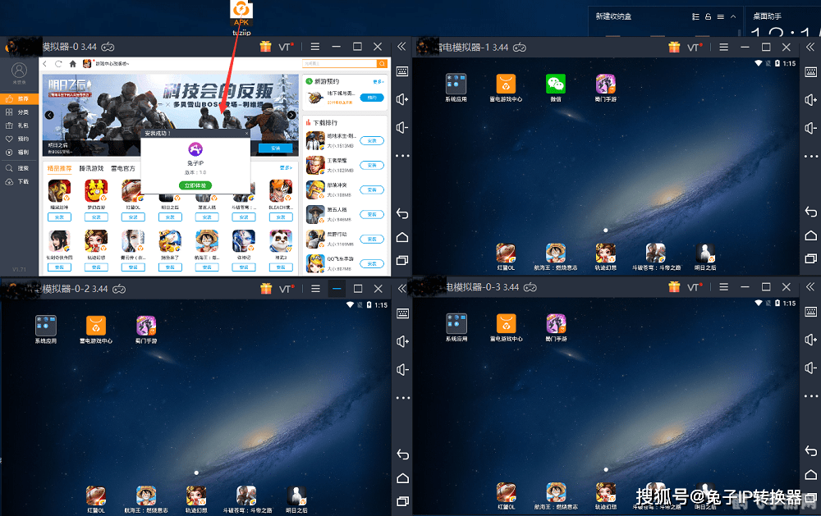The width and height of the screenshot is (821, 516).
Task: Click the game center search field
Action: 338,63
